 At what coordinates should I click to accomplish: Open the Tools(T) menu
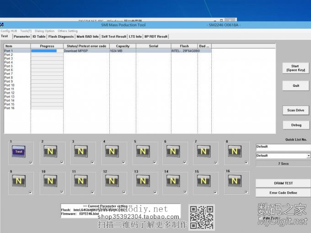tap(26, 31)
